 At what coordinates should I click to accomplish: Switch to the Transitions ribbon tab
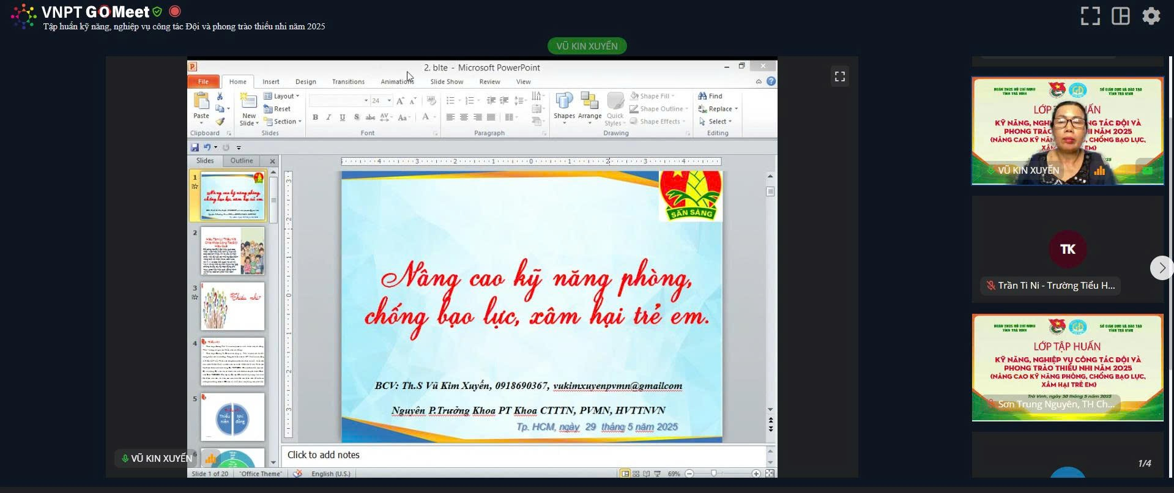click(x=348, y=82)
